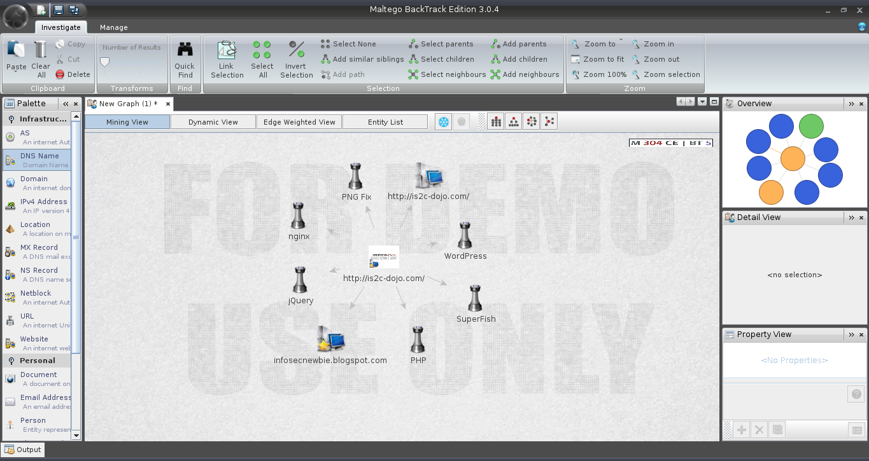Select the organic layout icon

point(549,122)
